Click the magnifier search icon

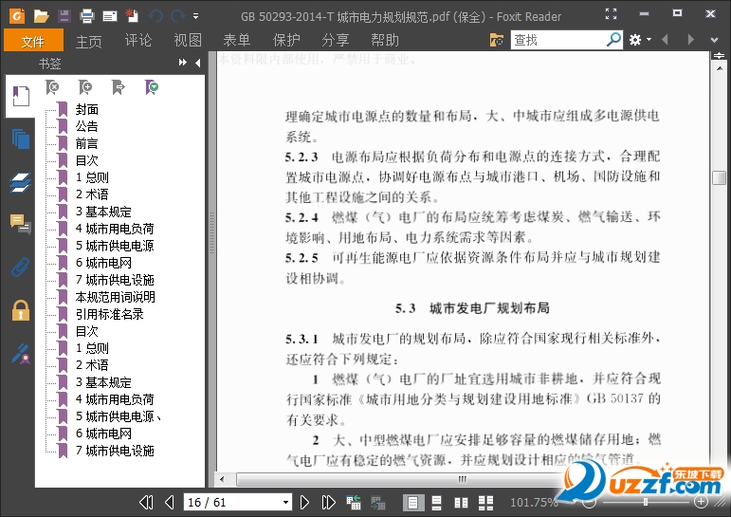613,40
